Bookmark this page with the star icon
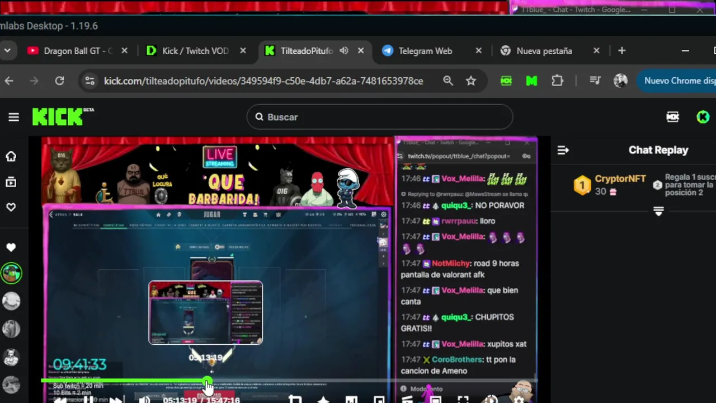The width and height of the screenshot is (716, 403). point(471,81)
